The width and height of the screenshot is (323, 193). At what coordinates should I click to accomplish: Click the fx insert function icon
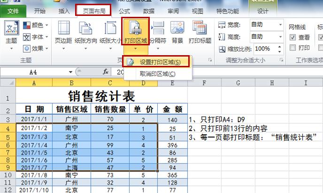click(x=106, y=72)
